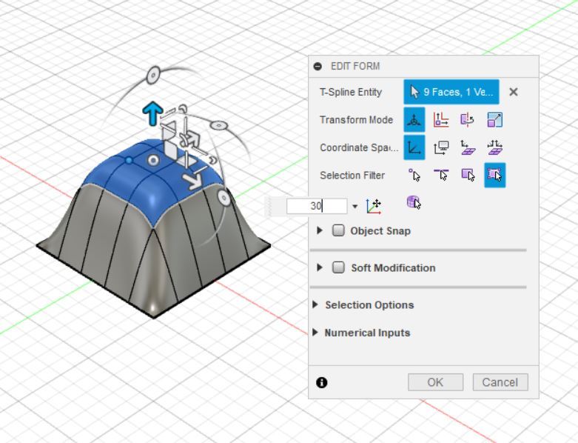Click the right lower rotation handle
The width and height of the screenshot is (578, 443).
pyautogui.click(x=224, y=198)
